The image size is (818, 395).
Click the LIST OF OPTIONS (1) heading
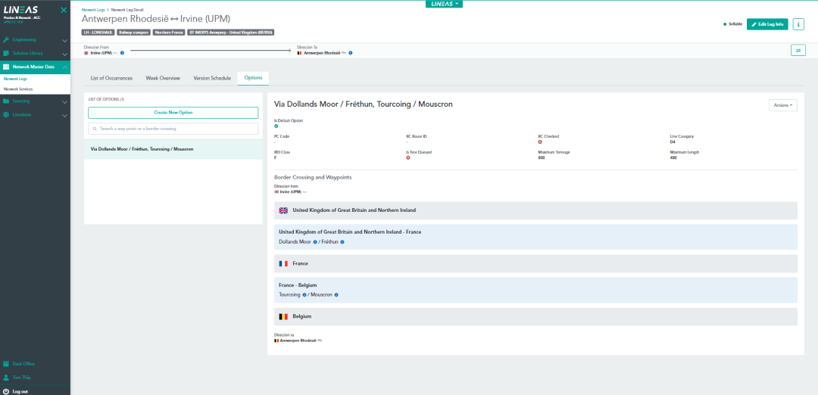(106, 99)
